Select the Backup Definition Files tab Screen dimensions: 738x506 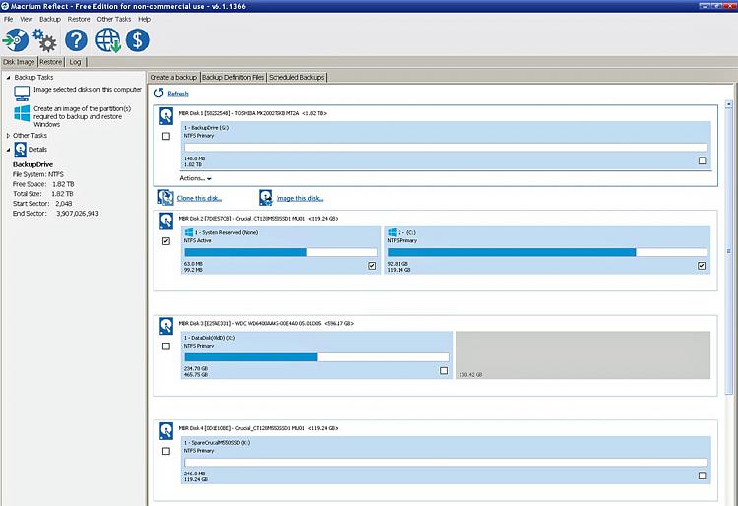click(232, 77)
